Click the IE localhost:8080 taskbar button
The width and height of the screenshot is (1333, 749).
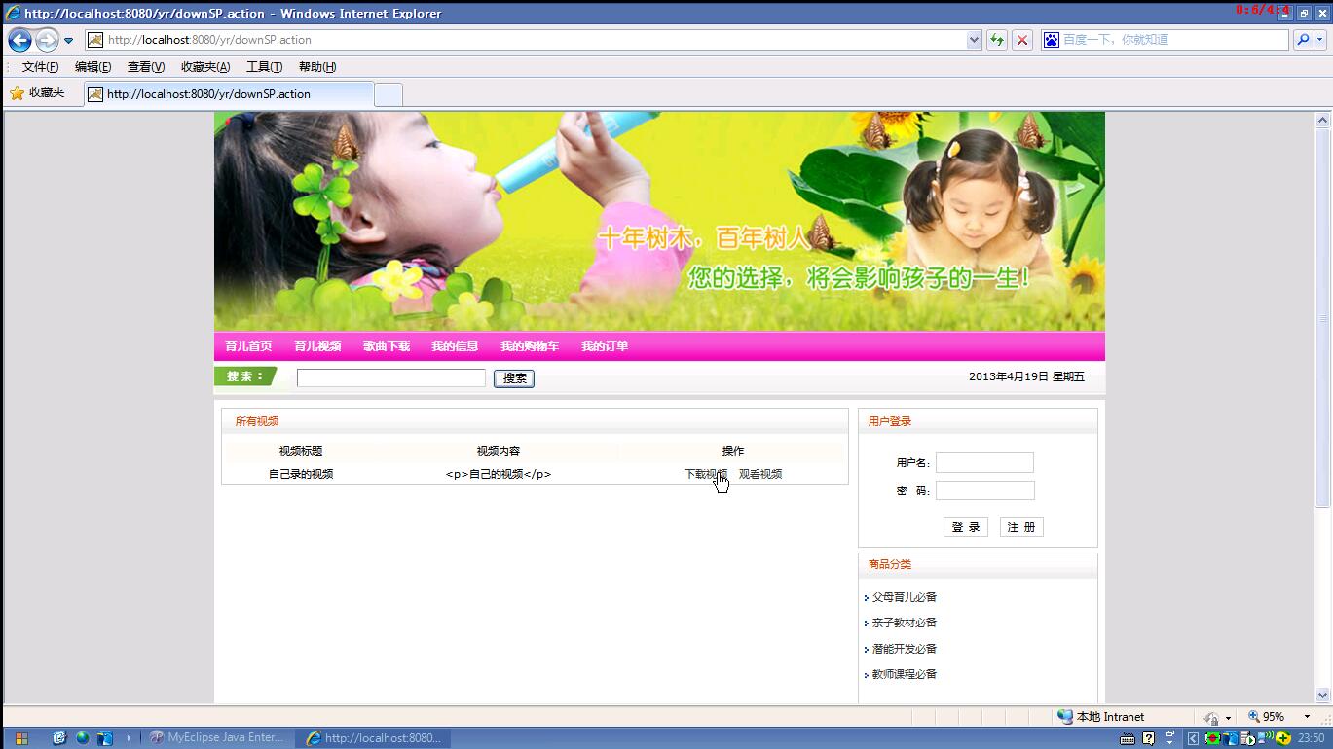pos(375,738)
